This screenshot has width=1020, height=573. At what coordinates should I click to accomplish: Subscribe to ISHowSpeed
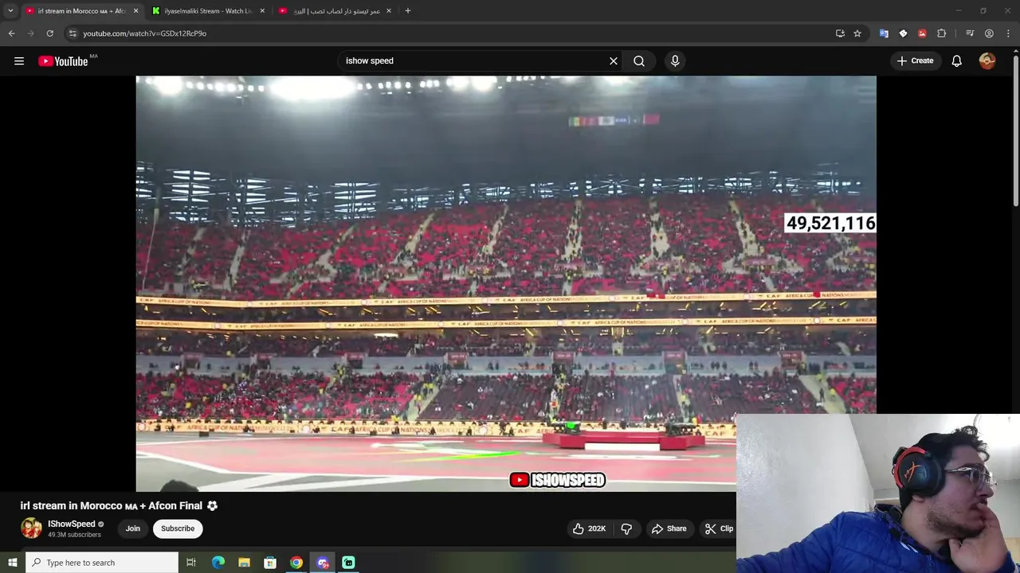[178, 528]
